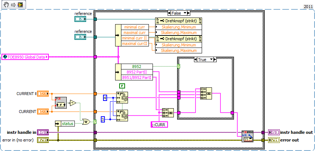The height and width of the screenshot is (151, 315).
Task: Click the arrow icon in top toolbar
Action: click(13, 5)
